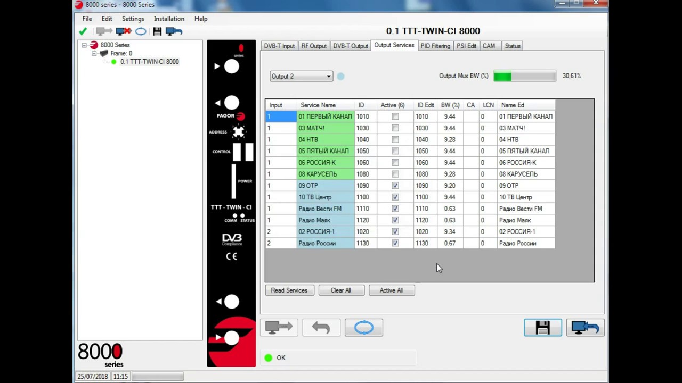The height and width of the screenshot is (383, 682).
Task: Click the green OK status indicator
Action: coord(268,358)
